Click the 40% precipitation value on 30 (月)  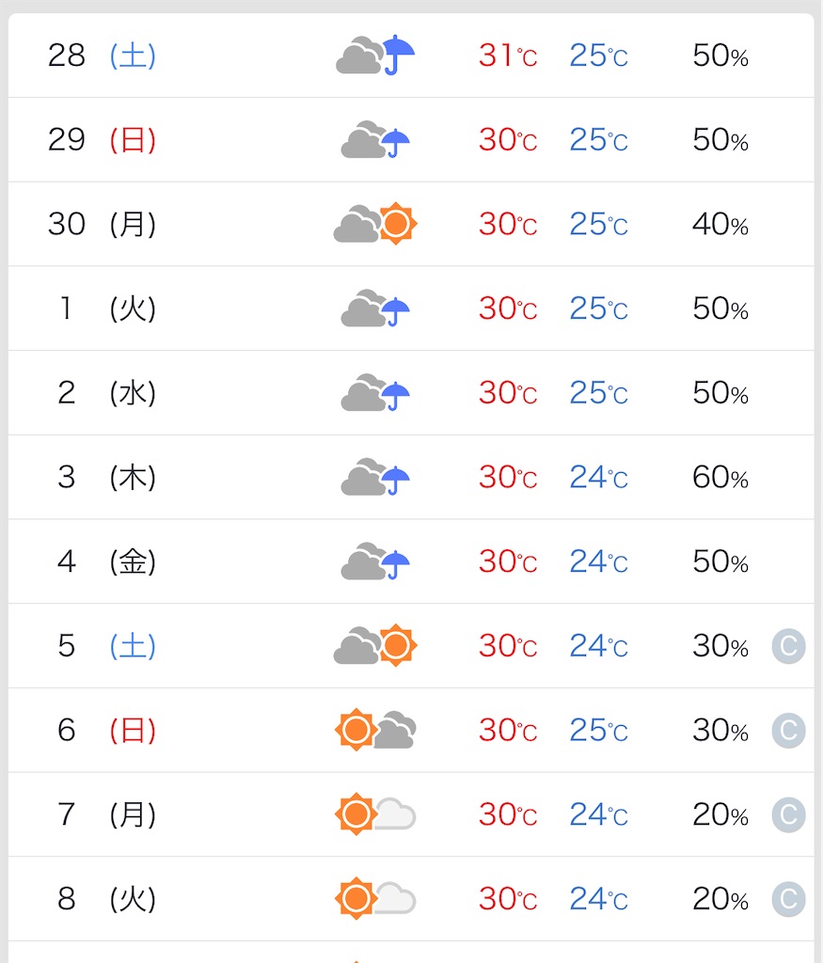click(x=720, y=224)
